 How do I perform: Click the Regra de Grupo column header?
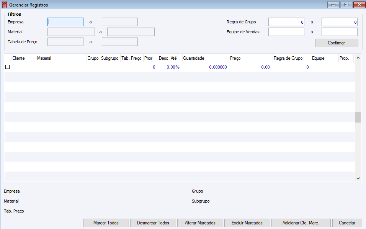(292, 58)
